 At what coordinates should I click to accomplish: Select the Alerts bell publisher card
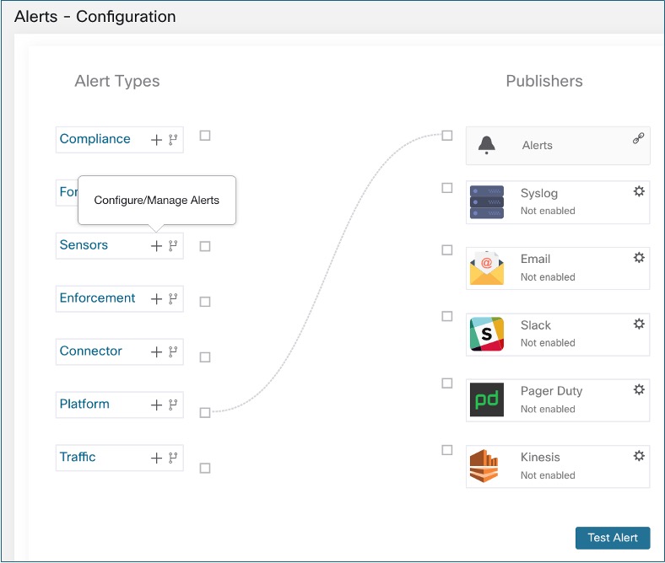558,146
